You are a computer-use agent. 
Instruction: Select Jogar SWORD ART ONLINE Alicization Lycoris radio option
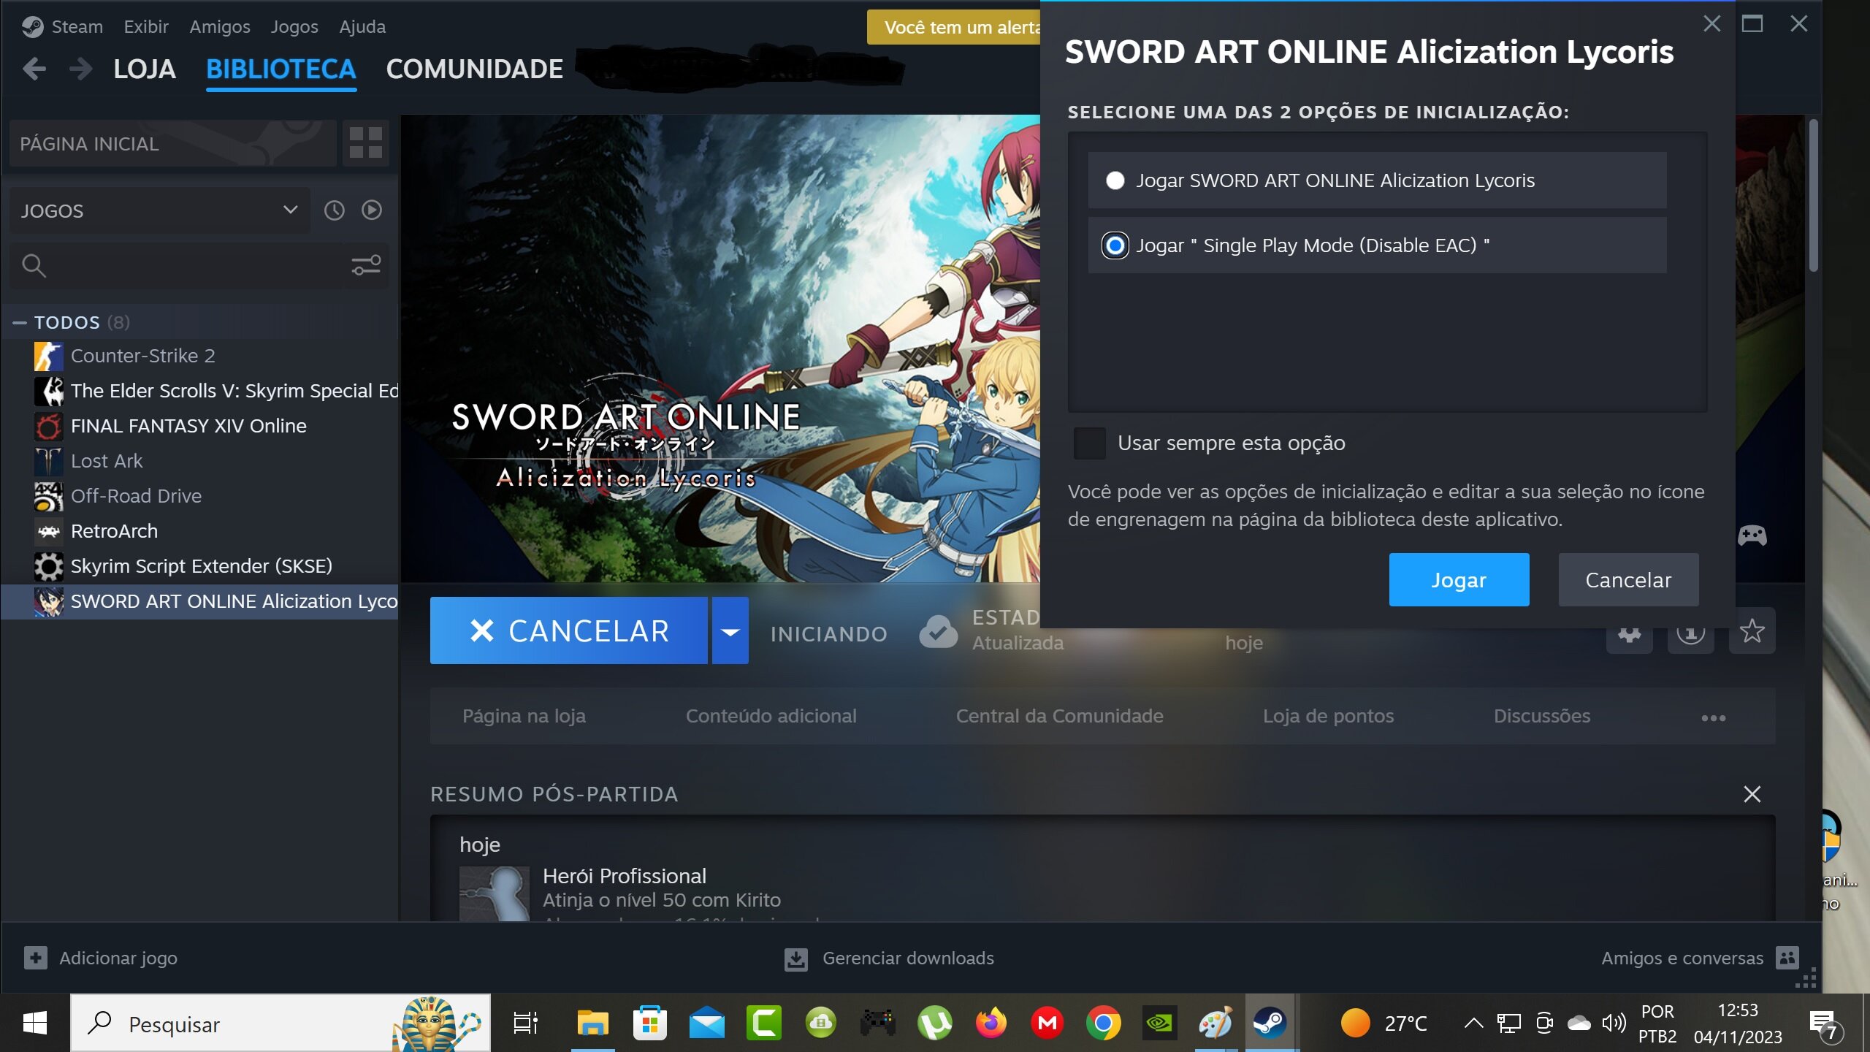[x=1115, y=180]
